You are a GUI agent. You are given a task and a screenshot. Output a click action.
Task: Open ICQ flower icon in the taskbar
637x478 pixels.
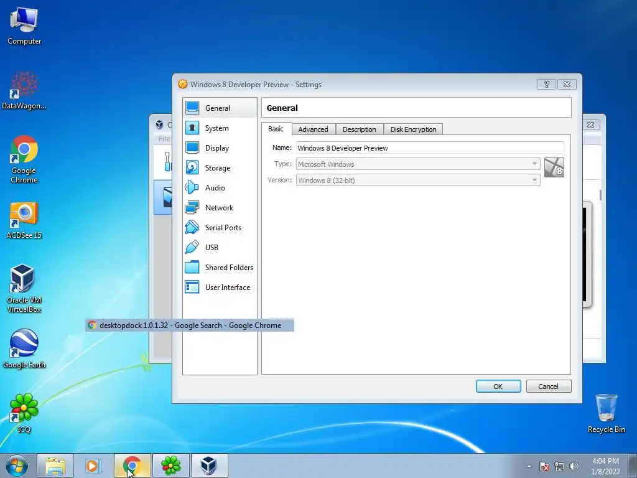[170, 466]
